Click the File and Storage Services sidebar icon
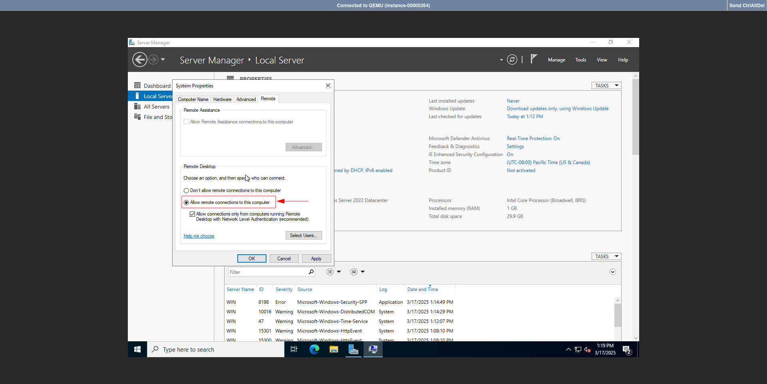This screenshot has height=384, width=767. (137, 117)
